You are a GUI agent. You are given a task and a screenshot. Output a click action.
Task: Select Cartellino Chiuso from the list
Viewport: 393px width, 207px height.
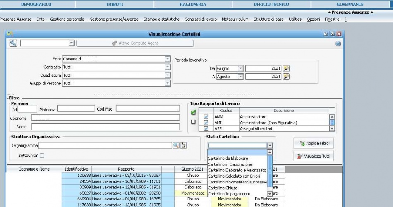pos(222,188)
